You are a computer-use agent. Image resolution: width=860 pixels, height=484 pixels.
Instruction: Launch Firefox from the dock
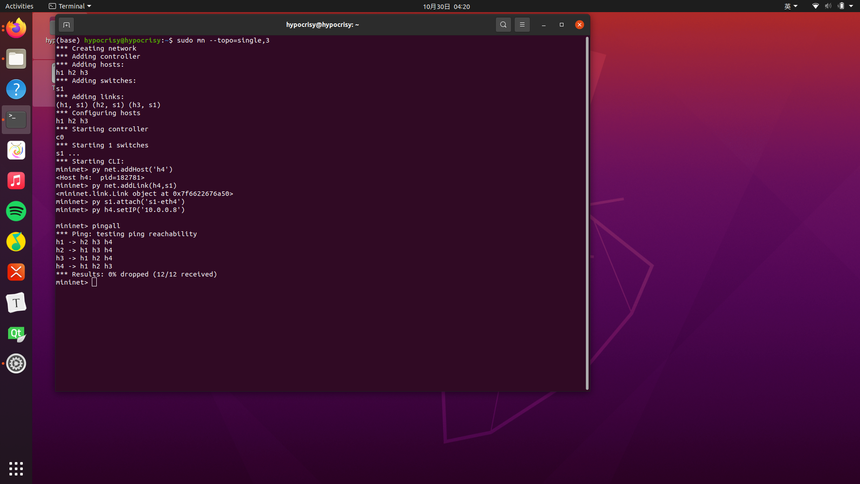(x=16, y=28)
